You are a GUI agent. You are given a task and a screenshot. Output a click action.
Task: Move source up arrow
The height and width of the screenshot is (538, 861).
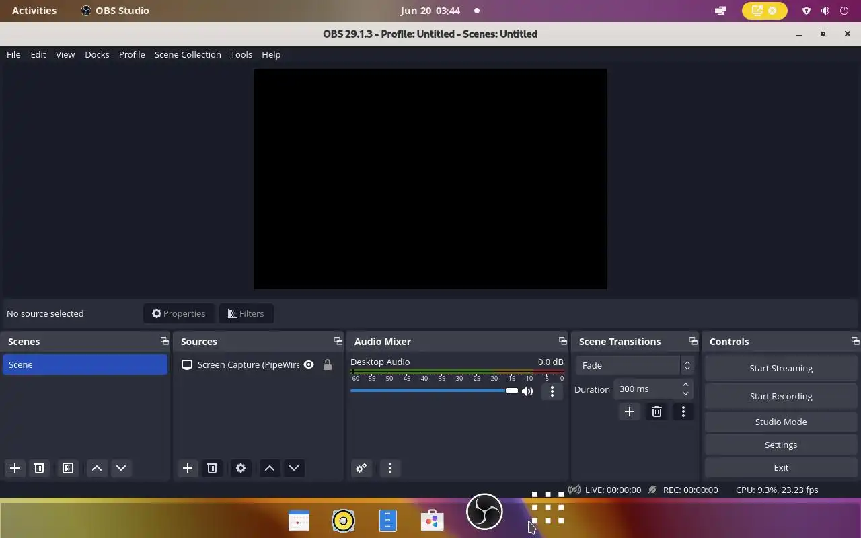270,468
